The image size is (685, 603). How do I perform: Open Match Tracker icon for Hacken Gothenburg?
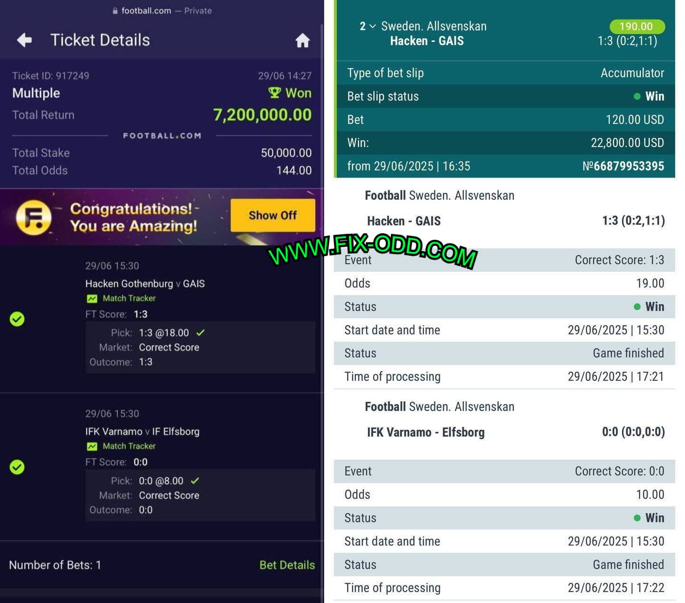92,299
